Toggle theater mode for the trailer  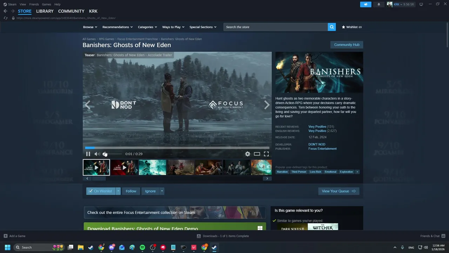point(257,154)
